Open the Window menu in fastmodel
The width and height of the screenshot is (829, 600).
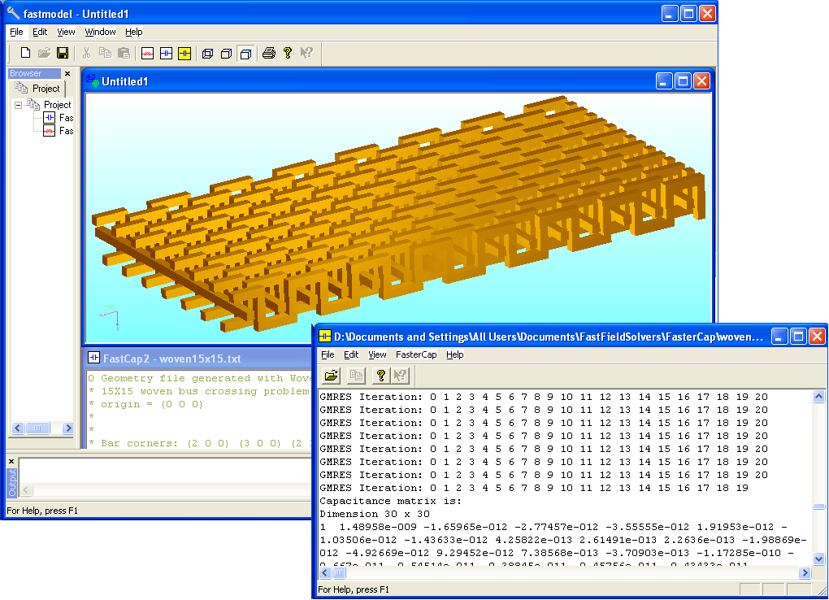point(100,32)
